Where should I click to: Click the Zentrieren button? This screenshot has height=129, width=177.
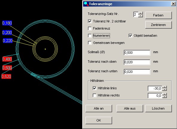tap(158, 25)
